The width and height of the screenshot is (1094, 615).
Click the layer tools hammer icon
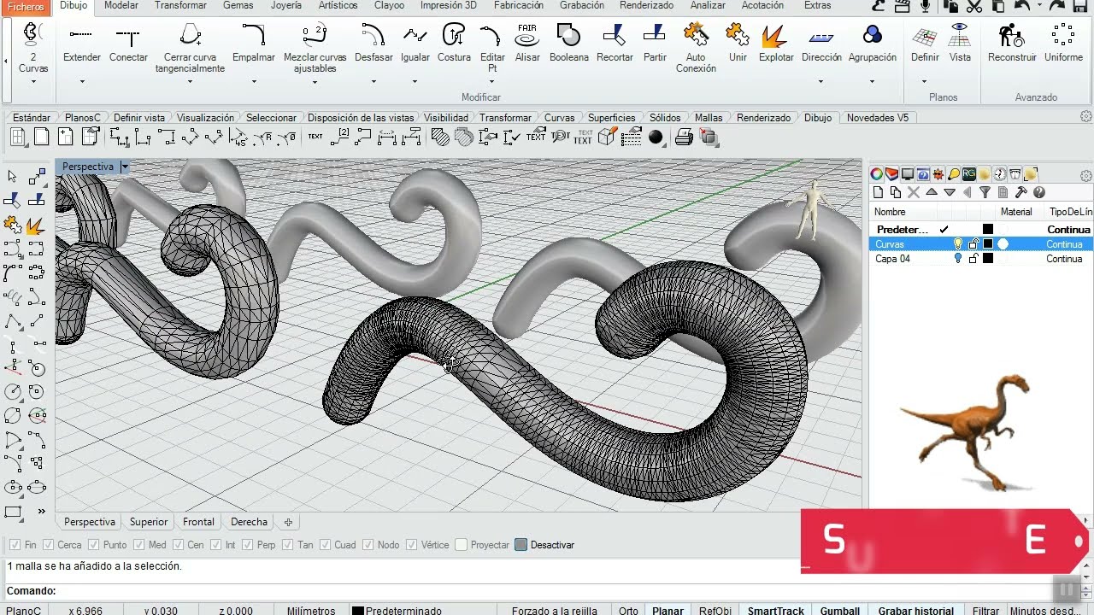click(x=1021, y=193)
